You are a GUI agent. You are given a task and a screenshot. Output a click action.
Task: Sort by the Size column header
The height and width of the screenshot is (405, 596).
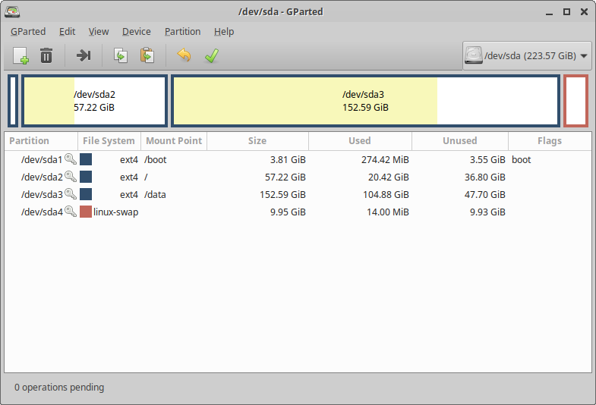pyautogui.click(x=257, y=141)
